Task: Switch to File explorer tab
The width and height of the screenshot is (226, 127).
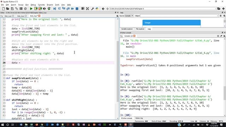Action: (x=140, y=29)
